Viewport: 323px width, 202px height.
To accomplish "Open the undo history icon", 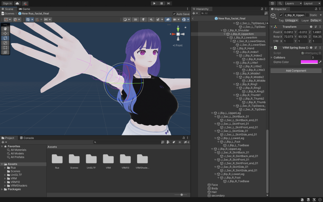I will pos(272,3).
